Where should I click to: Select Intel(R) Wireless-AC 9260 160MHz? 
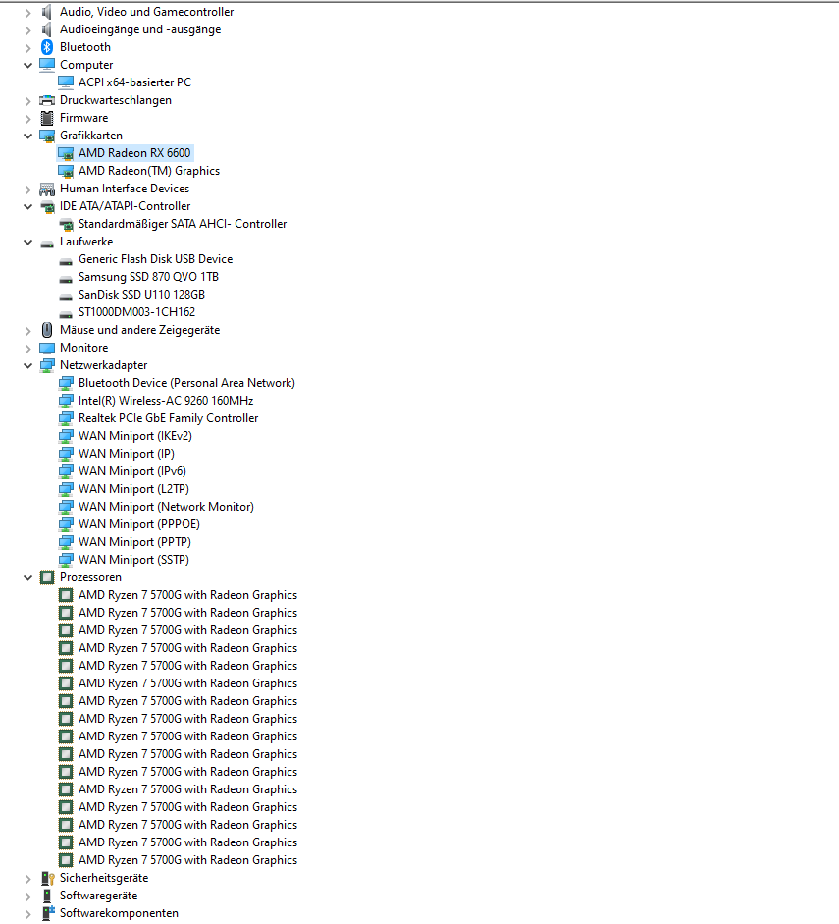point(166,401)
